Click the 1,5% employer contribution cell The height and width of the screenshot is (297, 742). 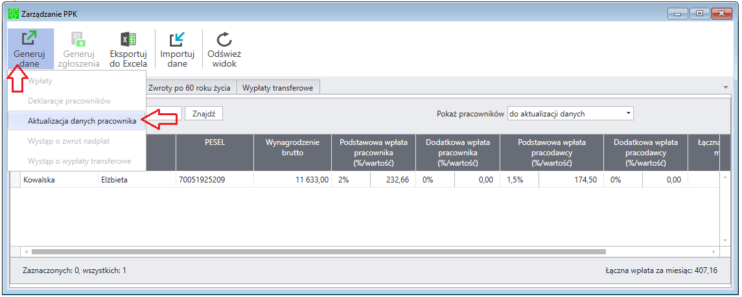(x=518, y=179)
